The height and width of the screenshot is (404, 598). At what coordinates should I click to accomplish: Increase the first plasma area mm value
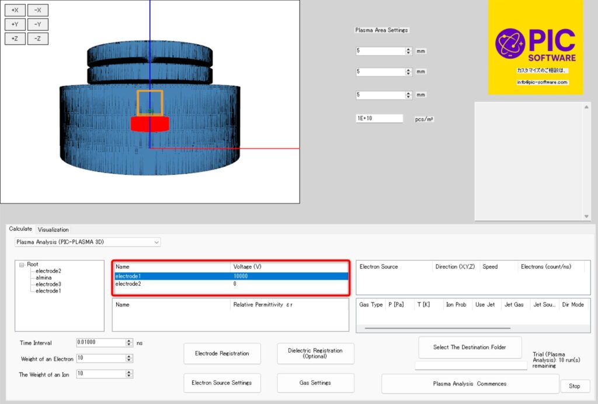click(408, 49)
